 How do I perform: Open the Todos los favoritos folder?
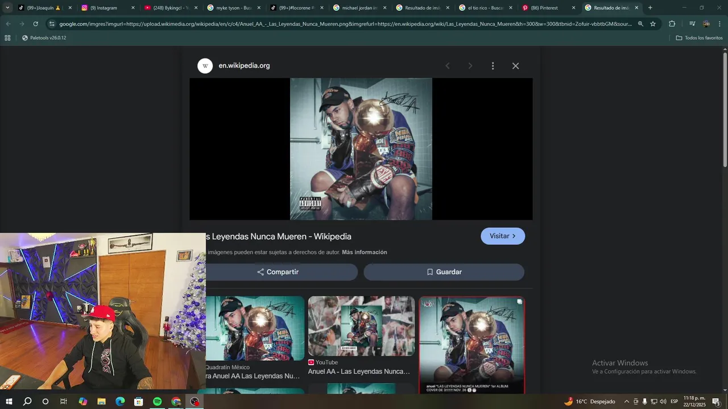[x=699, y=38]
